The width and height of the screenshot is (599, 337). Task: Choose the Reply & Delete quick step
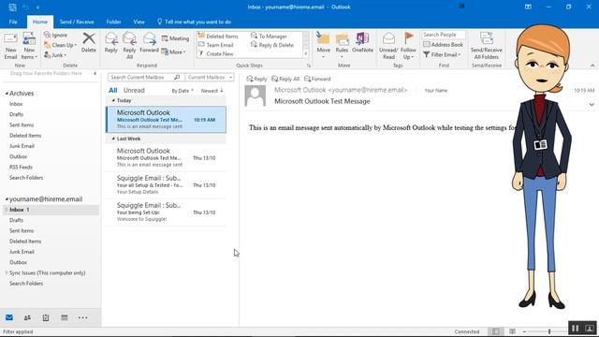(272, 45)
